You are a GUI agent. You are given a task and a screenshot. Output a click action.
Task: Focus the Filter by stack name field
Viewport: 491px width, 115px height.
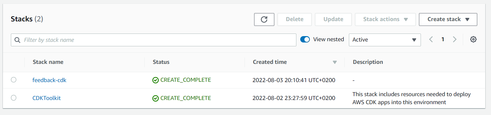point(154,40)
